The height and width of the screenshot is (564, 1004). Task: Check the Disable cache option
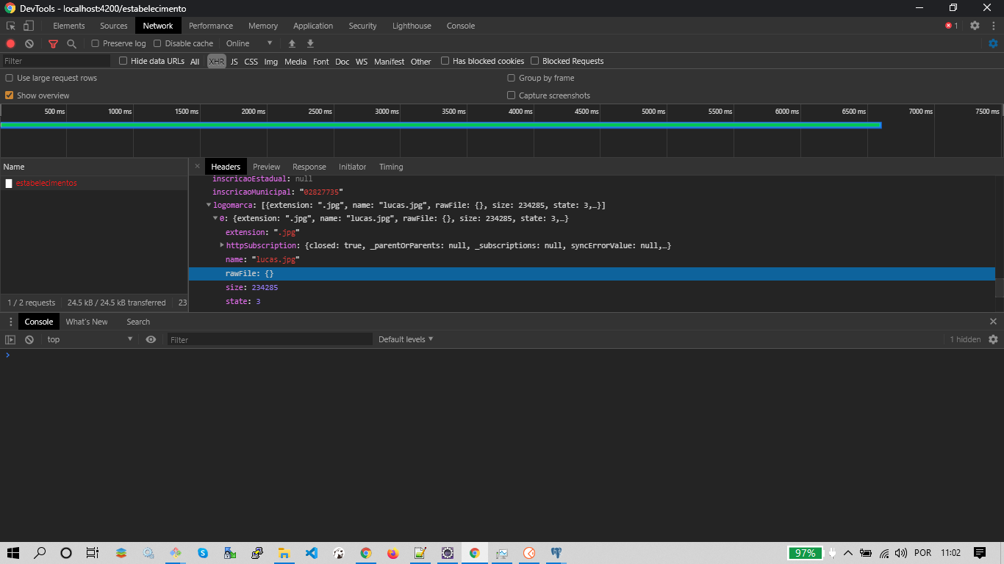click(x=157, y=44)
